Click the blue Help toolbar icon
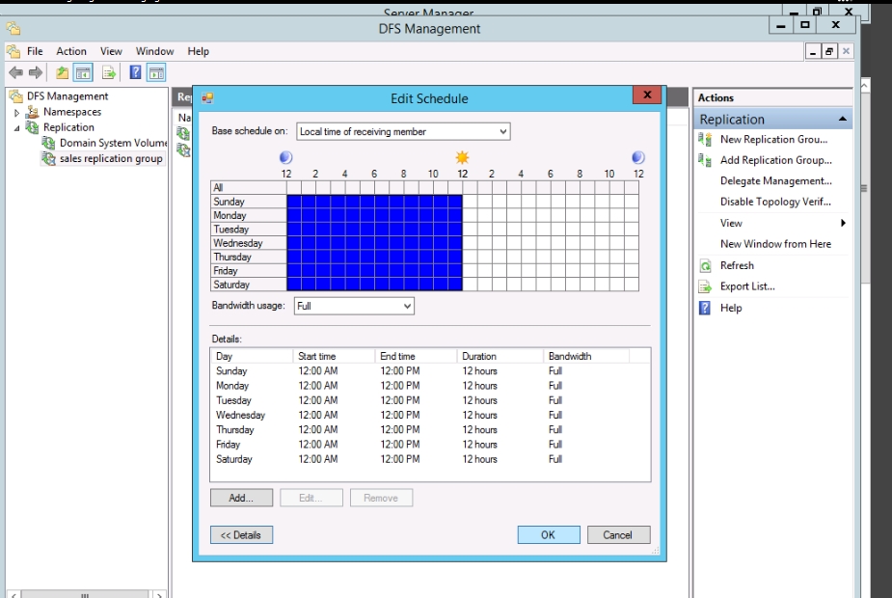Image resolution: width=892 pixels, height=598 pixels. 136,72
